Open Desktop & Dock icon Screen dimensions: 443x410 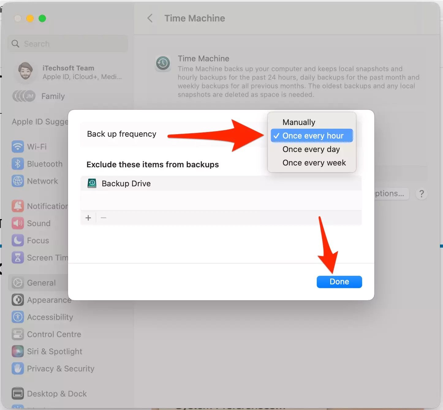click(18, 393)
